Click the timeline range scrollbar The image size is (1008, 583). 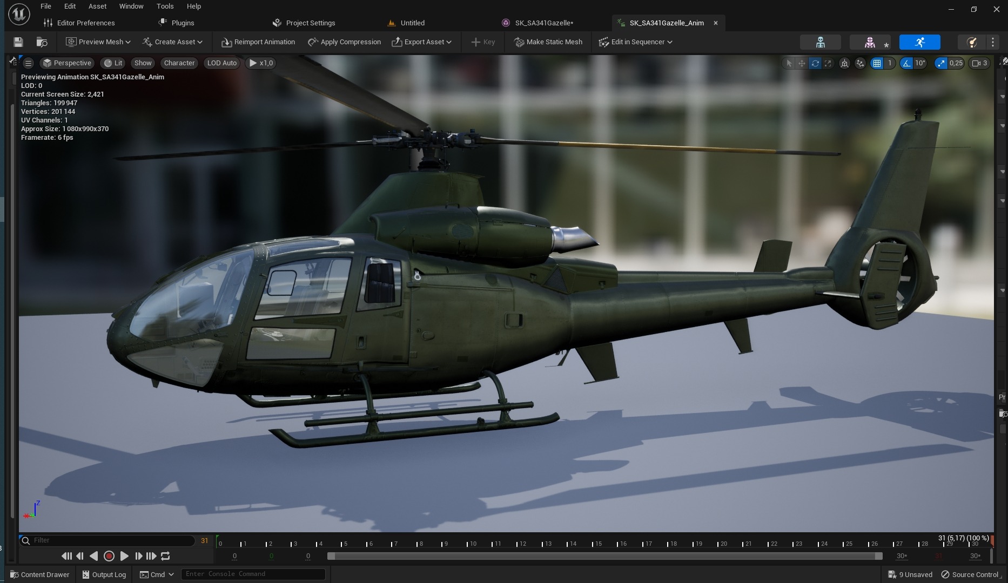pos(604,556)
